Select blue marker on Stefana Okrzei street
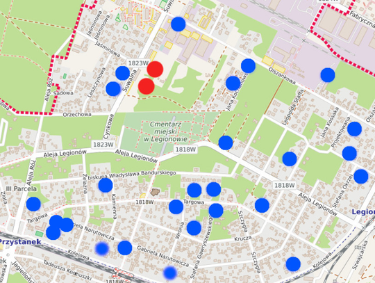The height and width of the screenshot is (283, 375). (361, 177)
